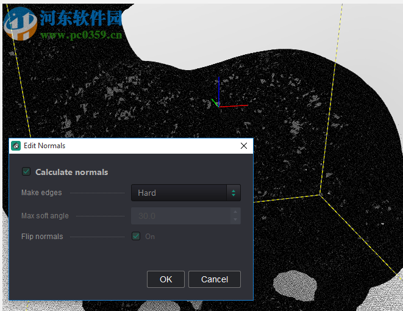Click the 'Calculate normals' heading text

point(72,172)
